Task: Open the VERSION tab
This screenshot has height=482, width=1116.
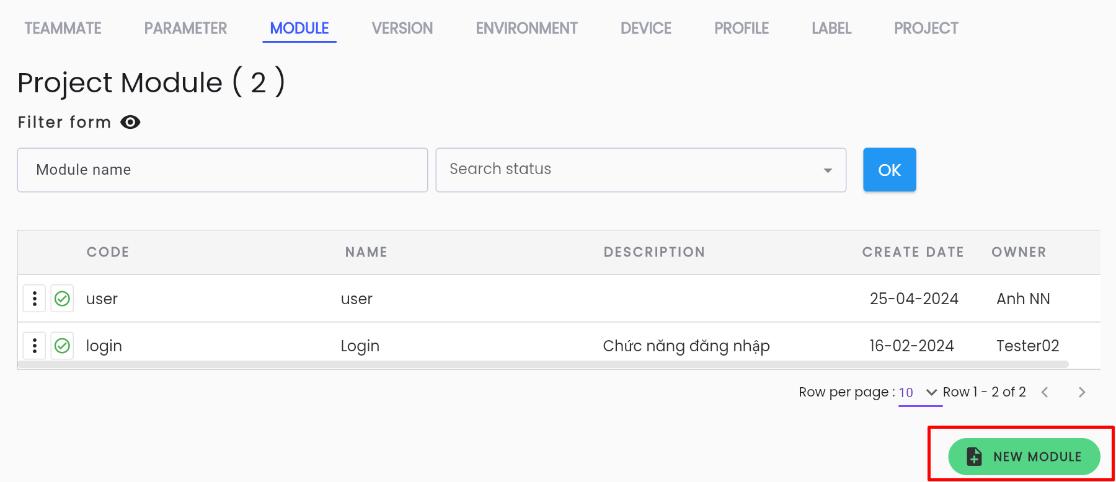Action: coord(402,28)
